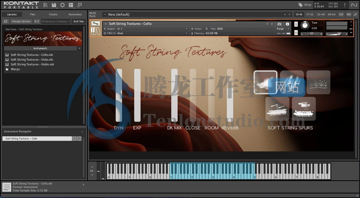This screenshot has width=360, height=198.
Task: Select rack page 01-16
Action: (x=299, y=15)
